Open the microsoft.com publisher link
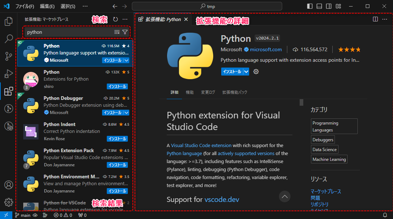Screen dimensions: 393x219 [266, 50]
